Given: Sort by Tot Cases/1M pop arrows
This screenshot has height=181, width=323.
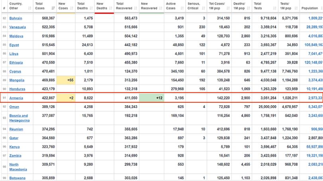Looking at the screenshot, I should (228, 8).
